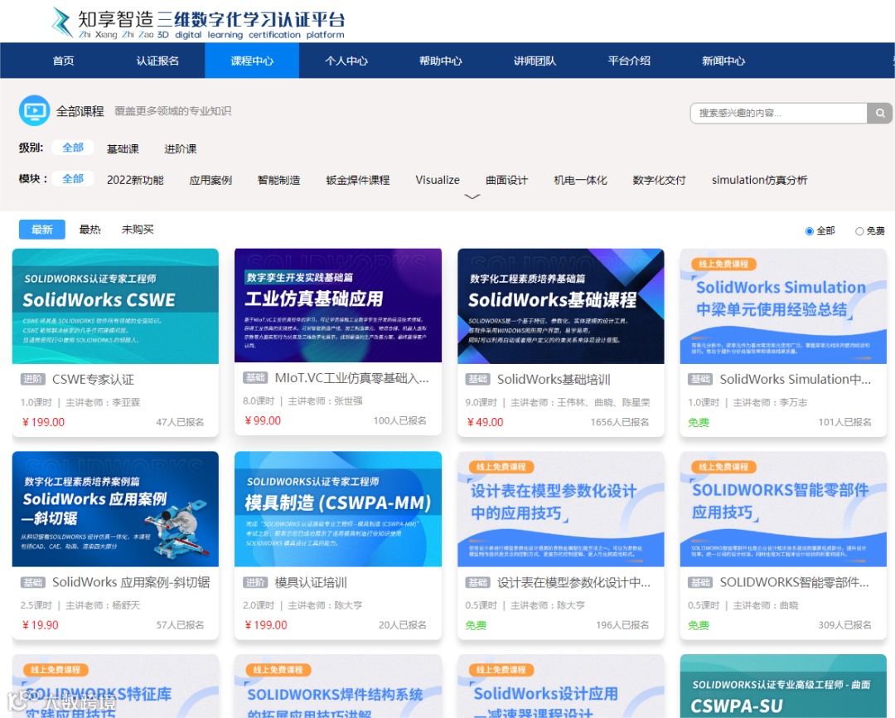
Task: Open CSWPA-SU course thumbnail
Action: (783, 686)
